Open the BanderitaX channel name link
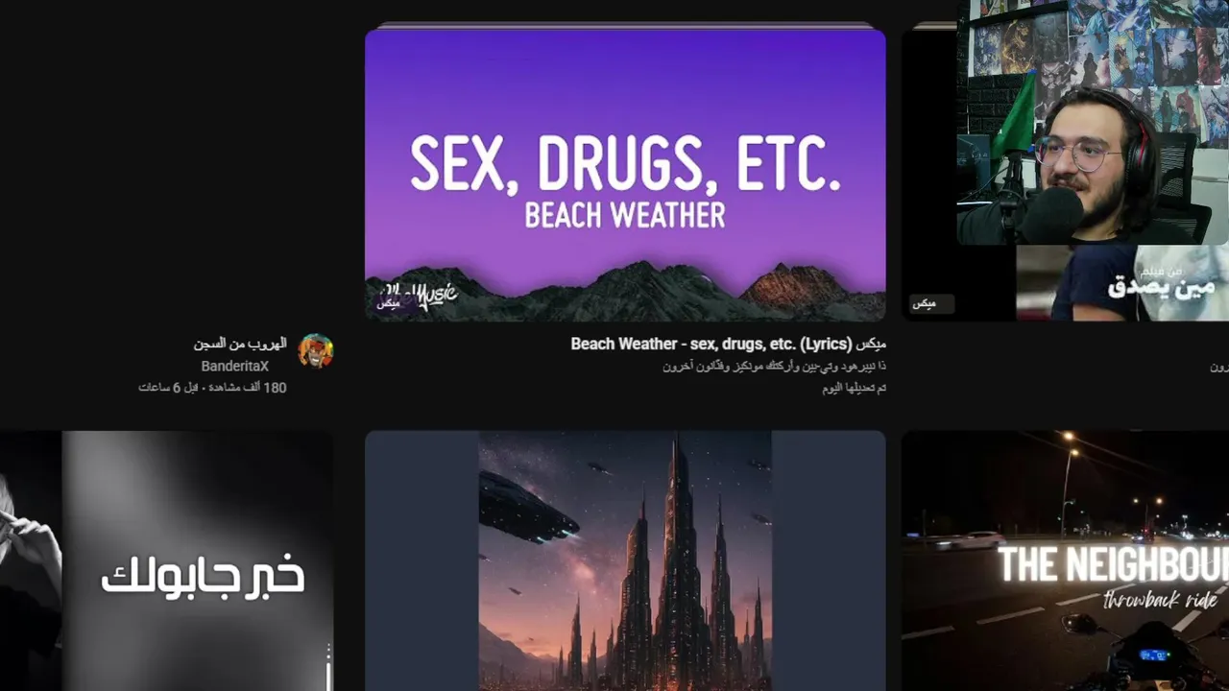 [234, 367]
